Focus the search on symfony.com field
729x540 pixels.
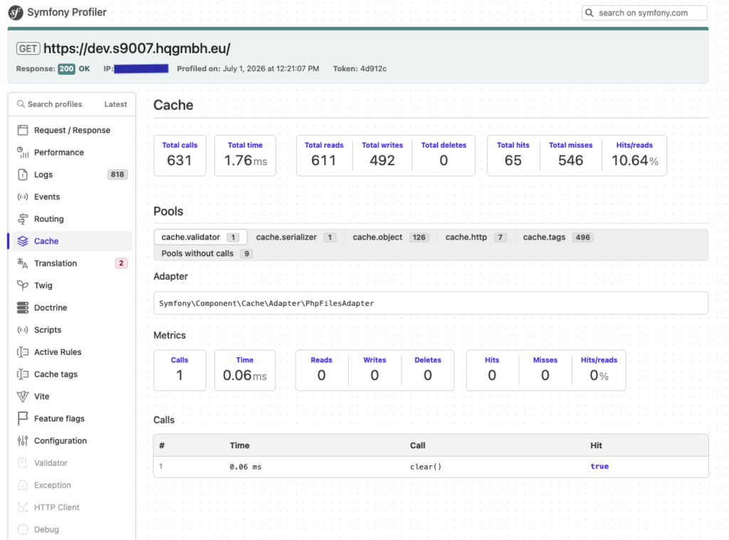[x=644, y=13]
